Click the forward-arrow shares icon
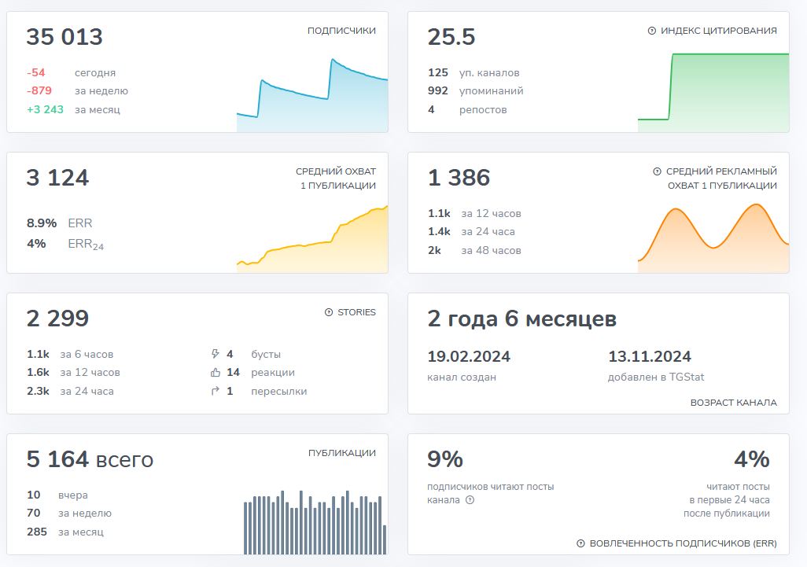 [x=216, y=391]
